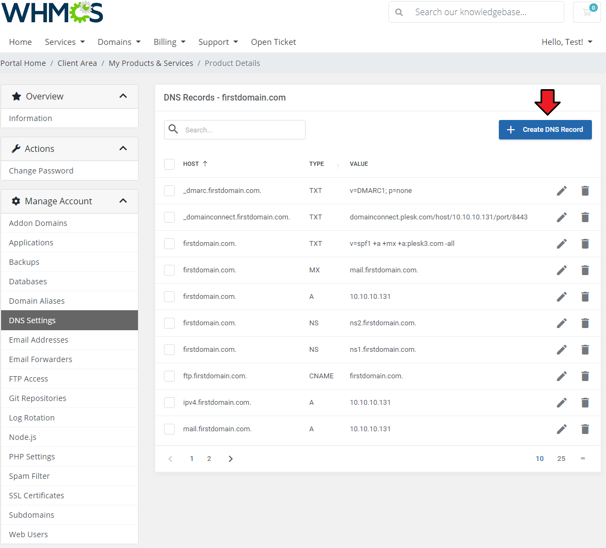This screenshot has height=548, width=606.
Task: Go to Client Area breadcrumb
Action: (77, 63)
